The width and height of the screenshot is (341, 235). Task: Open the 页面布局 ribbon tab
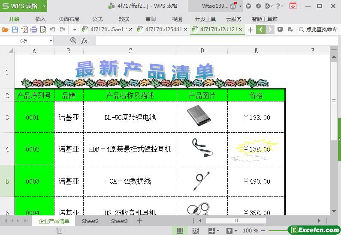tap(69, 19)
